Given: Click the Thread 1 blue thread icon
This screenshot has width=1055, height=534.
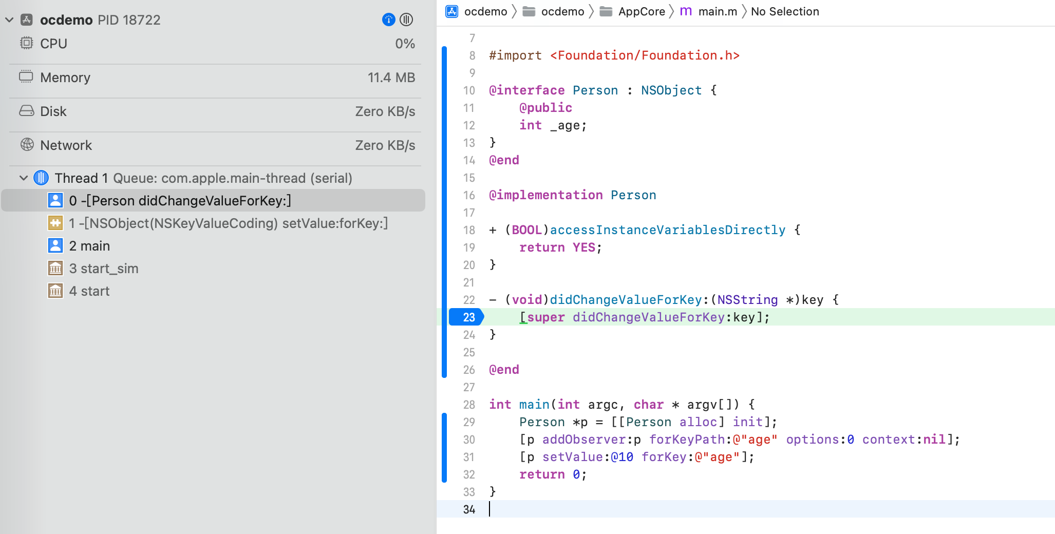Looking at the screenshot, I should click(x=41, y=178).
